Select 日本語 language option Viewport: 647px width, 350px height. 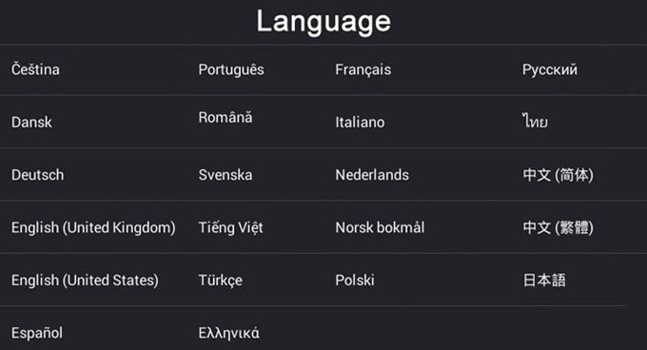pyautogui.click(x=544, y=281)
